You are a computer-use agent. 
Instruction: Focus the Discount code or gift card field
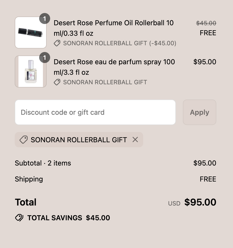coord(95,112)
